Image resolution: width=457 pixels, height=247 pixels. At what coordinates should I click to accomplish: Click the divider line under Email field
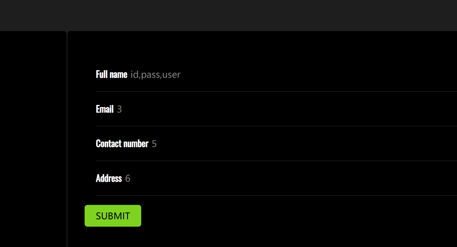pyautogui.click(x=276, y=126)
